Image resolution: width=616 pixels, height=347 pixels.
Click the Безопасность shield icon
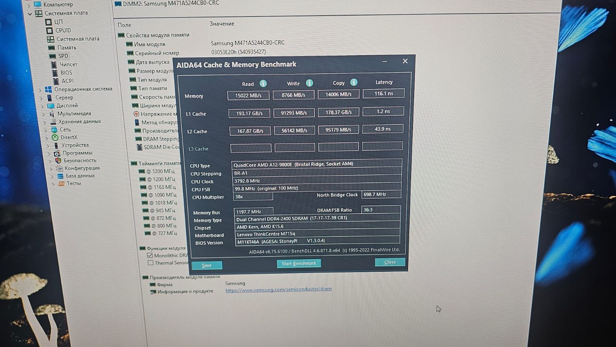(x=58, y=160)
